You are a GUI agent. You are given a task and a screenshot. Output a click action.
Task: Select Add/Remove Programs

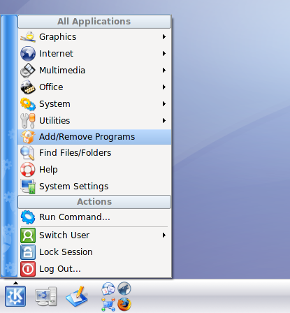[x=94, y=137]
